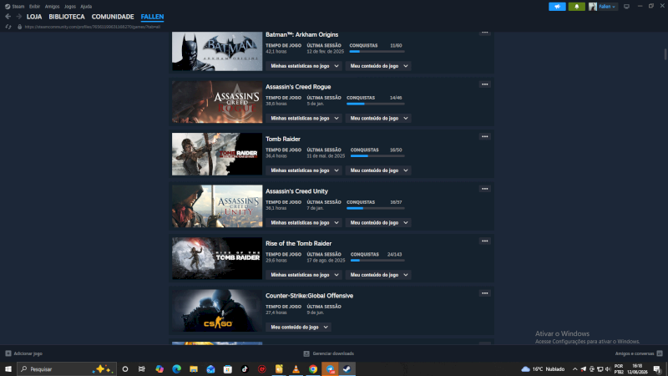The height and width of the screenshot is (376, 668).
Task: Open the Jogos menu
Action: coord(70,7)
